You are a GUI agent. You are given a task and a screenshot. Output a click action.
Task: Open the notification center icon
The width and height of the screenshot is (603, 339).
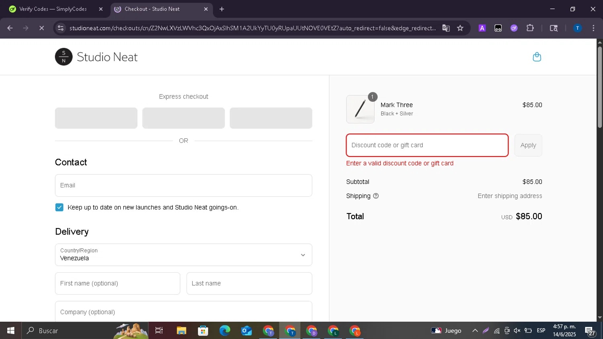590,331
